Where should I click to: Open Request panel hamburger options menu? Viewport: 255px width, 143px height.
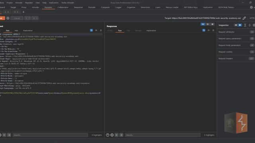[101, 30]
